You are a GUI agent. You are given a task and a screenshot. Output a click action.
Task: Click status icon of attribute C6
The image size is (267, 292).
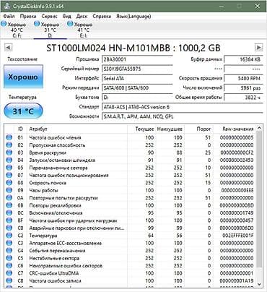coord(9,265)
